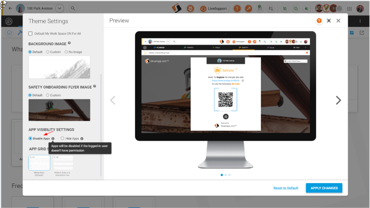This screenshot has width=370, height=208.
Task: Open the user profile avatar
Action: [x=360, y=9]
